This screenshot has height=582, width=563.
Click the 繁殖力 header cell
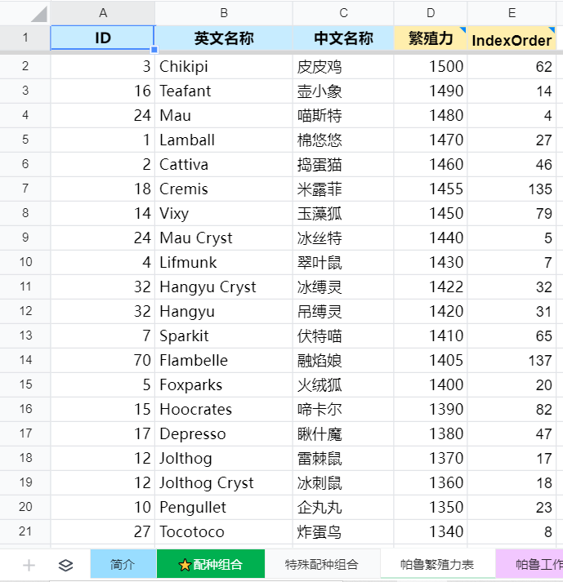(431, 38)
